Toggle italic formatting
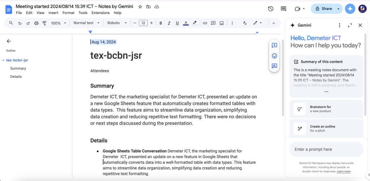This screenshot has width=370, height=181. [x=169, y=23]
